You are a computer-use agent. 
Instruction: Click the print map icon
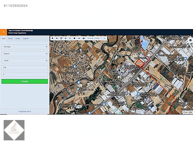83,38
